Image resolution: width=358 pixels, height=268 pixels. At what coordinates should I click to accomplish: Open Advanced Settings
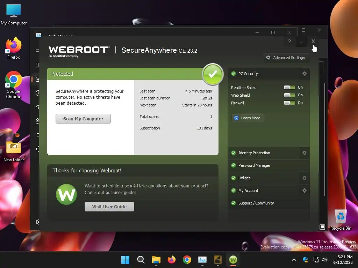(286, 58)
